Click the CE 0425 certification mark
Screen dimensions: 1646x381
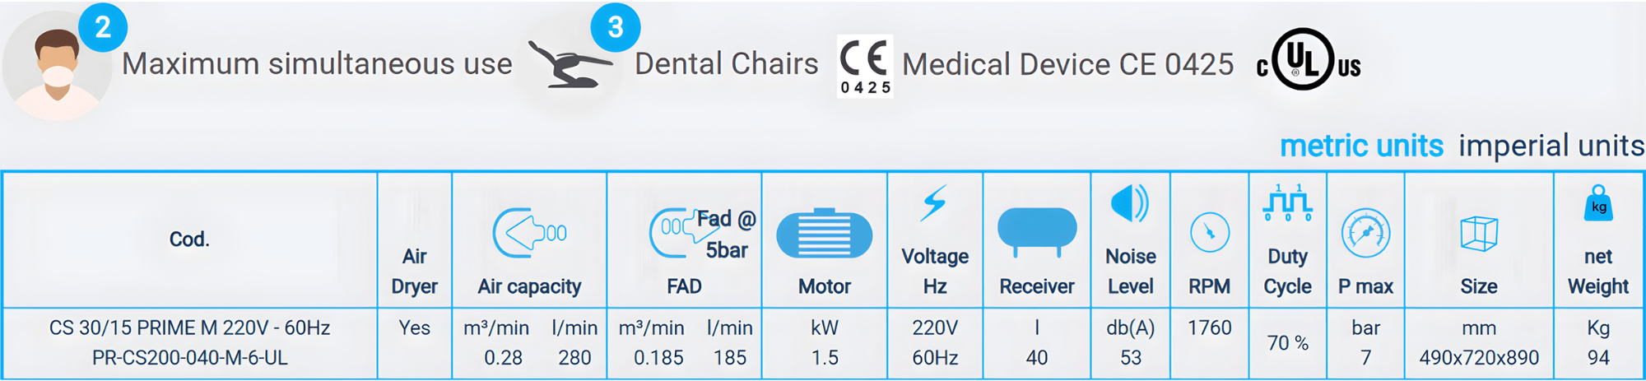[x=865, y=66]
